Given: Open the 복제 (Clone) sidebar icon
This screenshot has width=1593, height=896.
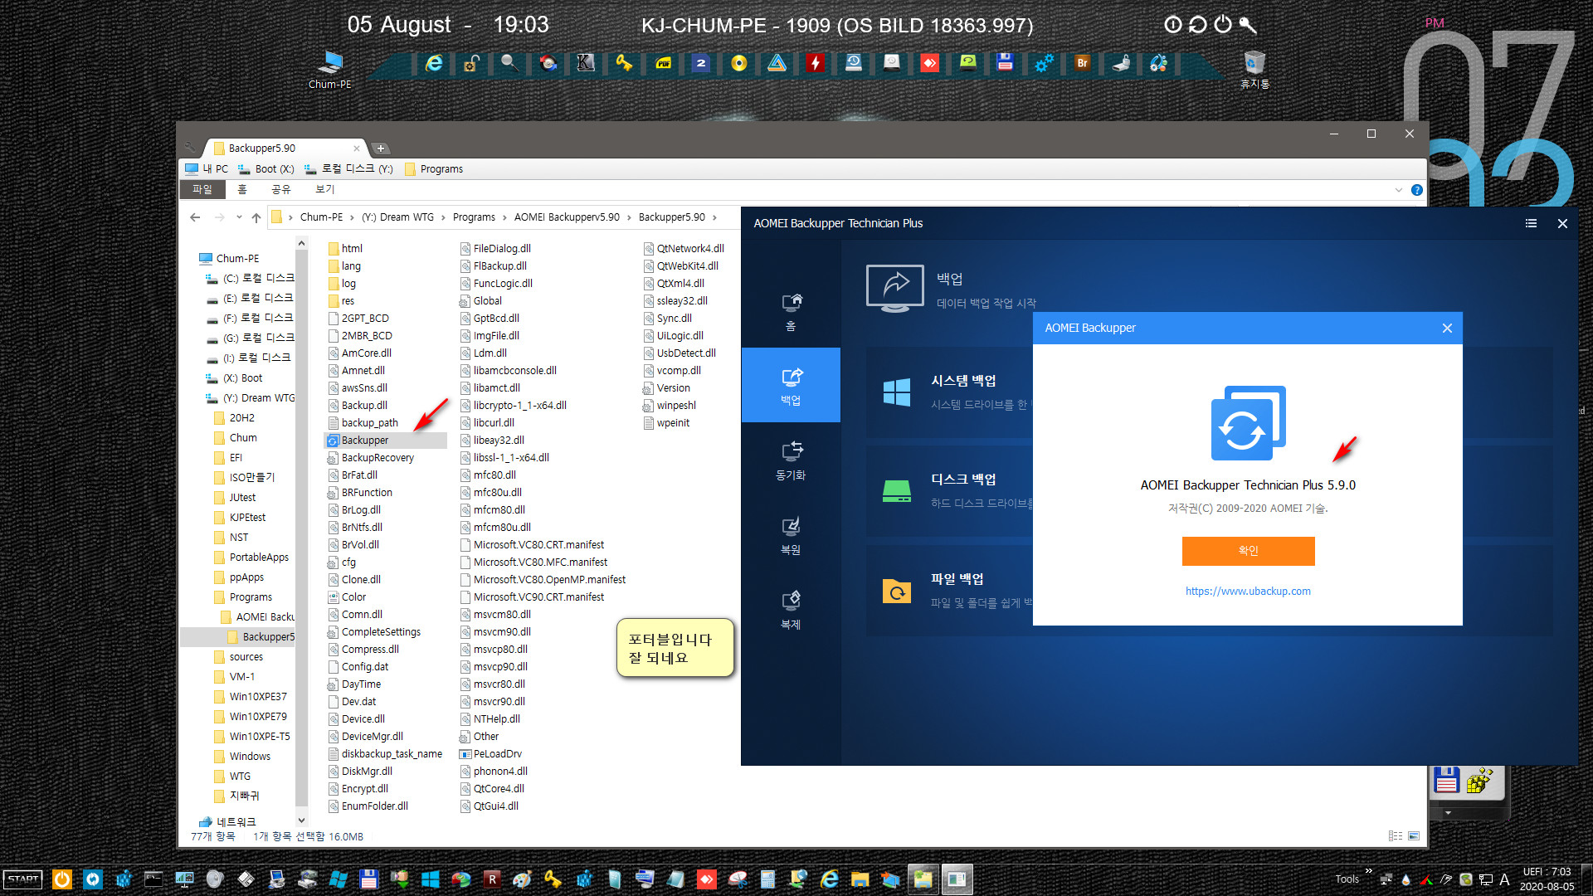Looking at the screenshot, I should click(791, 610).
